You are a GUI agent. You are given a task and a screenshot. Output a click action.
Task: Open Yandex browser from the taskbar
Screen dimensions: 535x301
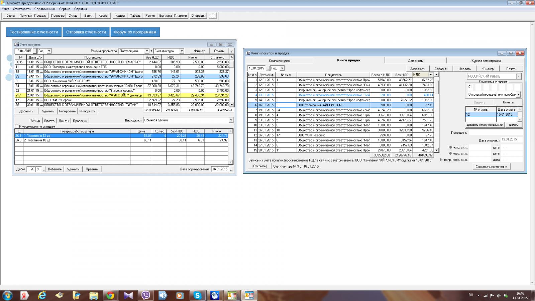click(24, 295)
